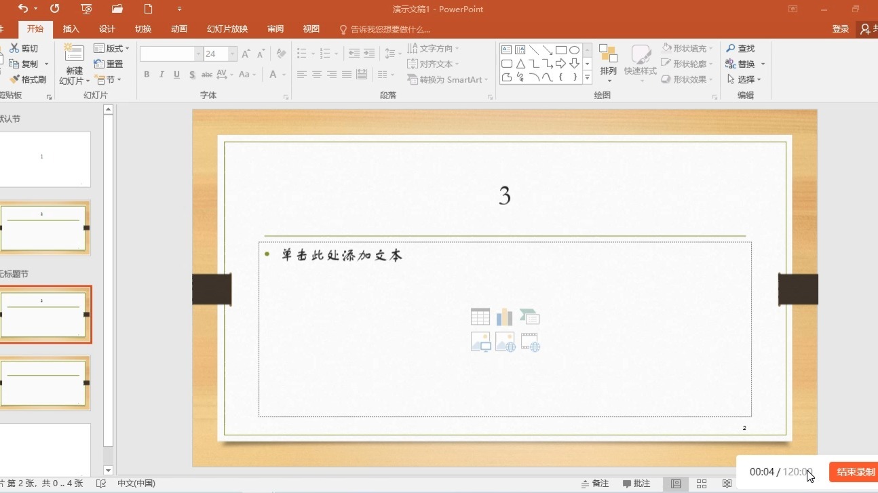This screenshot has width=878, height=493.
Task: Click the Find (查找) button
Action: click(740, 49)
